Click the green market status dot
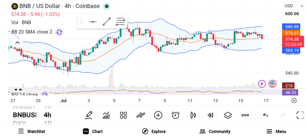Viewport: 306px width, 138px height. click(x=107, y=6)
